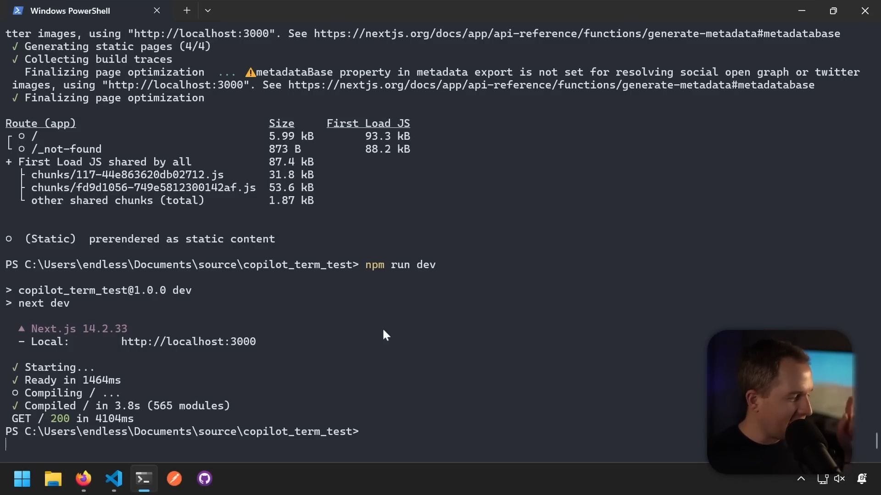881x495 pixels.
Task: Launch File Explorer from taskbar
Action: pos(53,479)
